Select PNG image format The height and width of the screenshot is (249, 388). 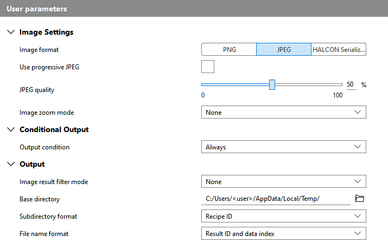click(x=229, y=49)
